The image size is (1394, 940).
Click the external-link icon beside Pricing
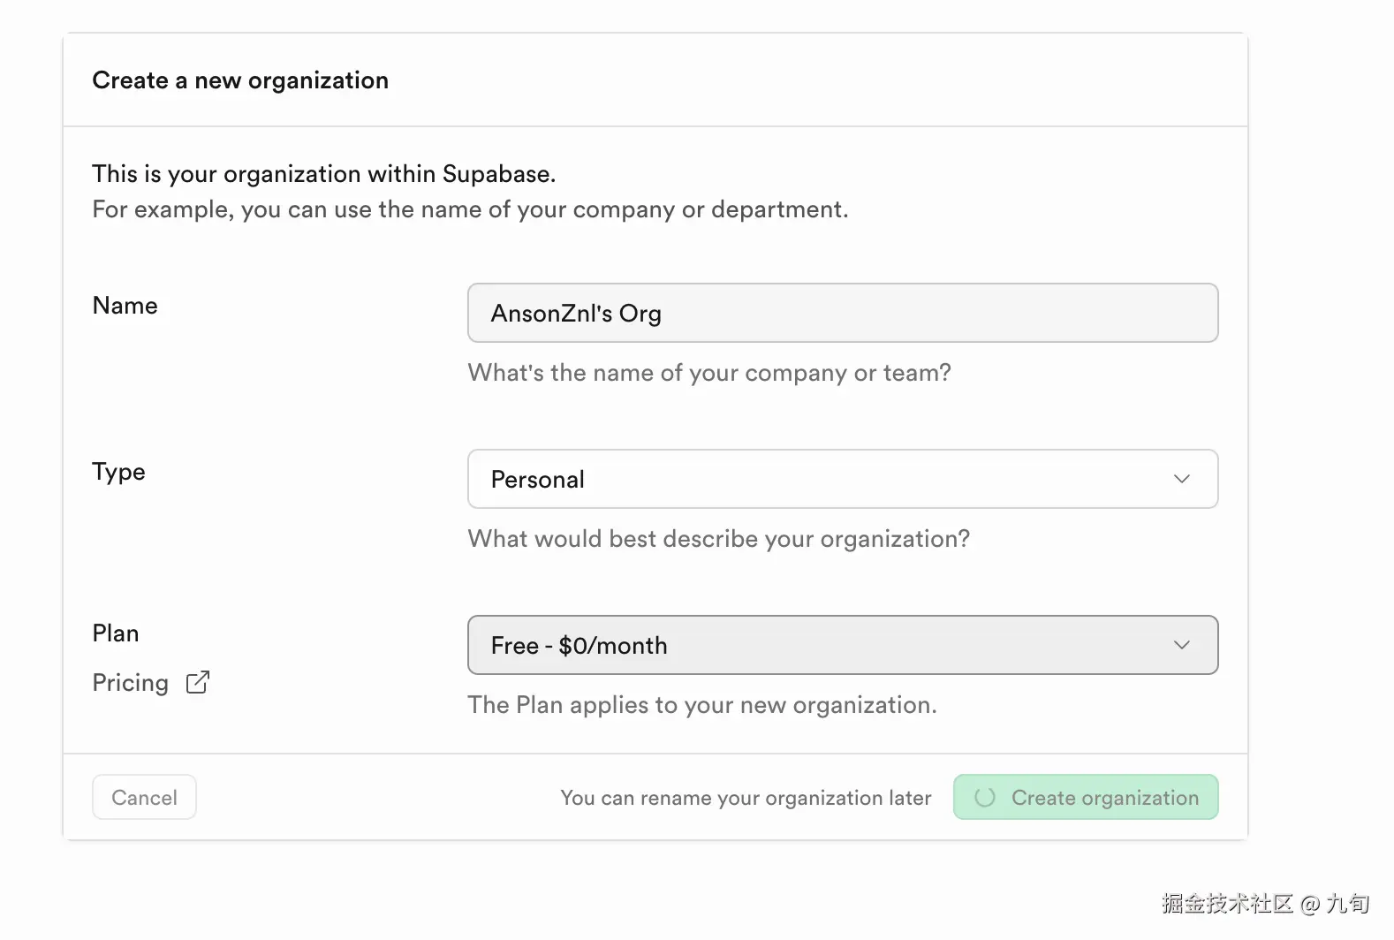point(198,682)
